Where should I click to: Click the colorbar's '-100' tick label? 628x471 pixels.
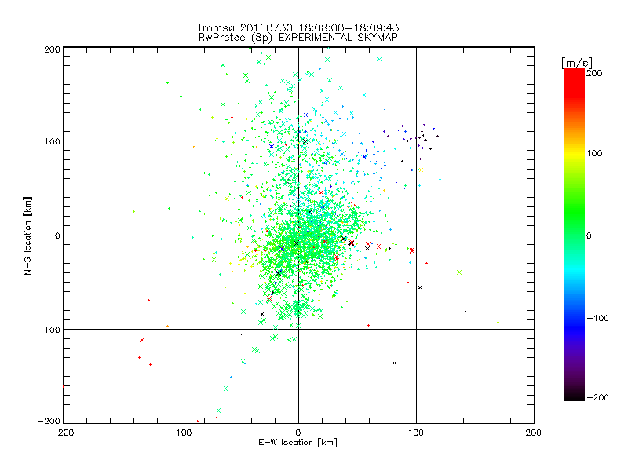click(597, 318)
